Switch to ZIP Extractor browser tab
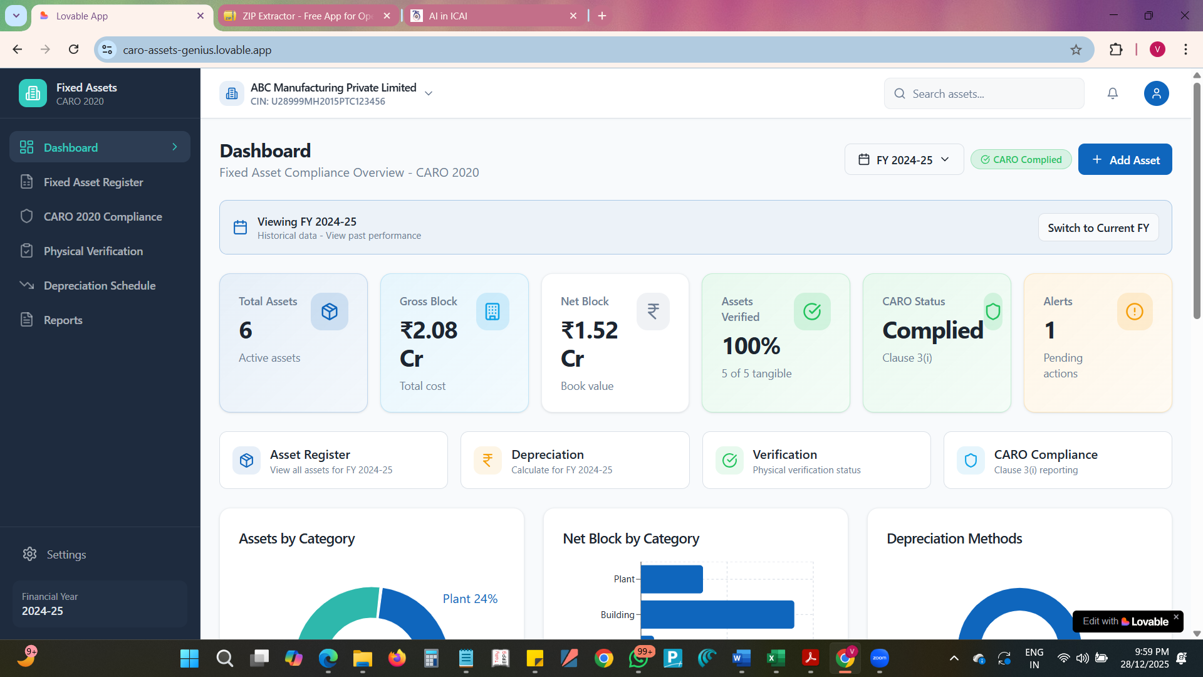The image size is (1203, 677). tap(307, 16)
